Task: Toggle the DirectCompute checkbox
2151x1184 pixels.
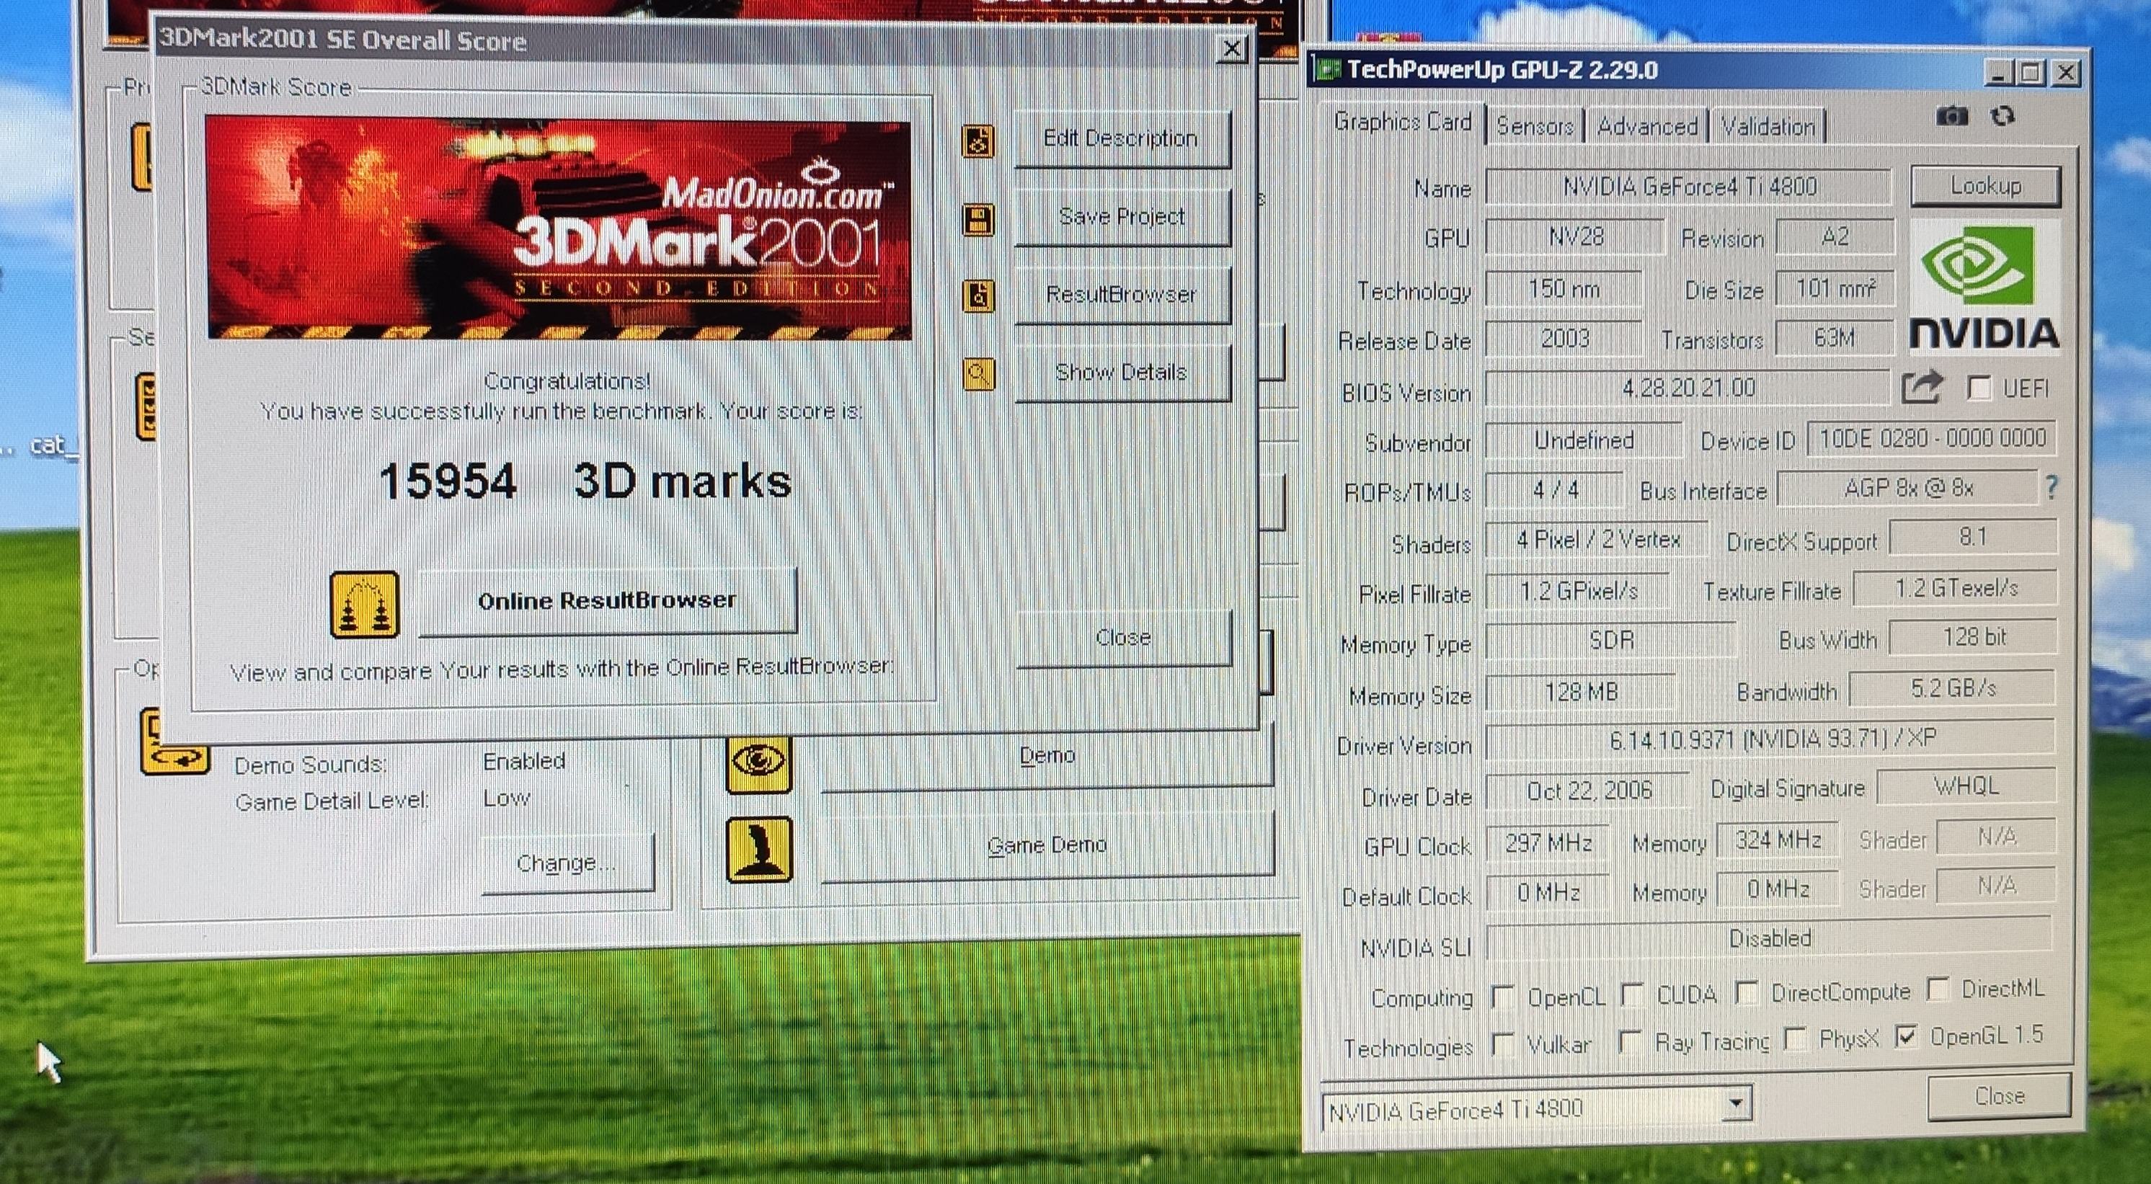Action: coord(1745,992)
